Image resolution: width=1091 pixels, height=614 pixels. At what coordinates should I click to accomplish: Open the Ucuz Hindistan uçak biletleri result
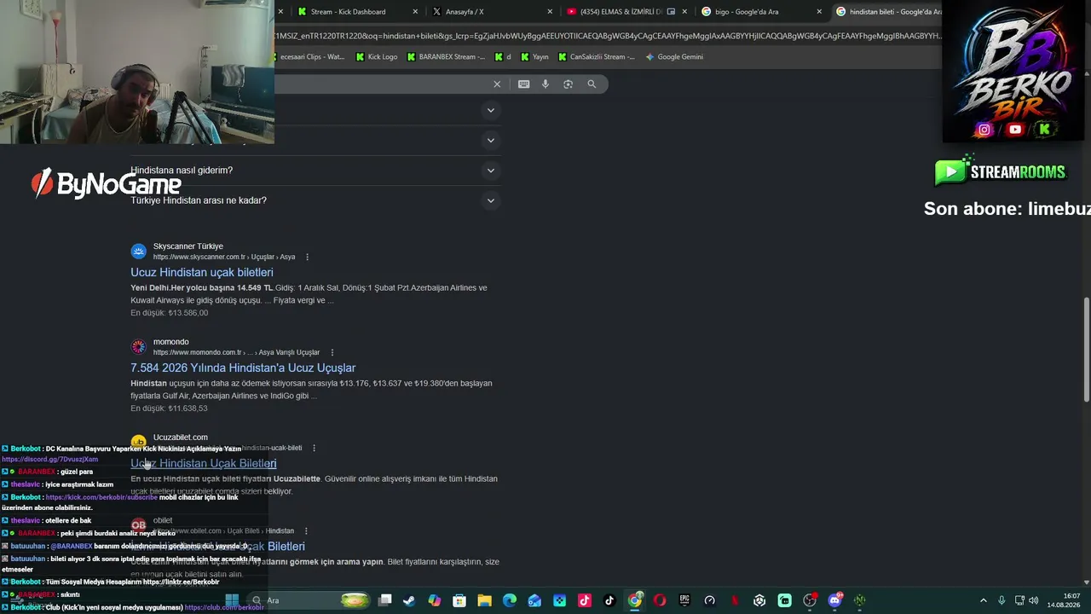(202, 272)
